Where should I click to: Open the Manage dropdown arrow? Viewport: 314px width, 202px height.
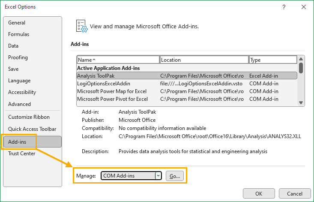[158, 176]
